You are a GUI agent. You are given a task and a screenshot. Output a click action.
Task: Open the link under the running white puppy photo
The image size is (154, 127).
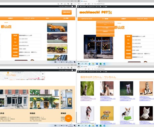coord(127,99)
